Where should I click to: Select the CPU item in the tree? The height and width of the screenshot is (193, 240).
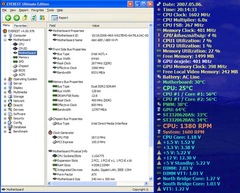(x=21, y=44)
